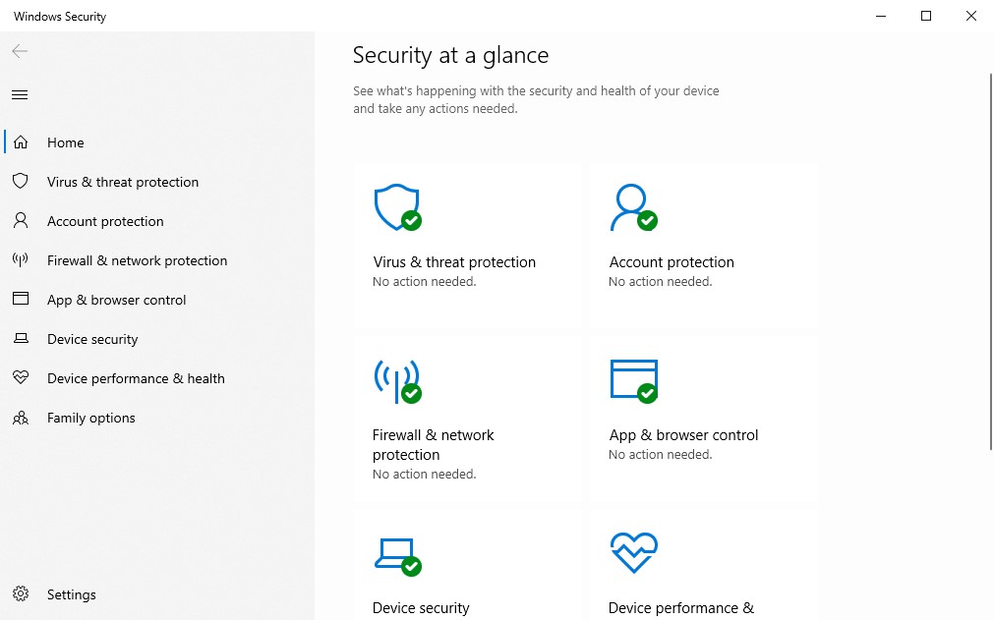Click the App & browser control tile title

[x=683, y=435]
